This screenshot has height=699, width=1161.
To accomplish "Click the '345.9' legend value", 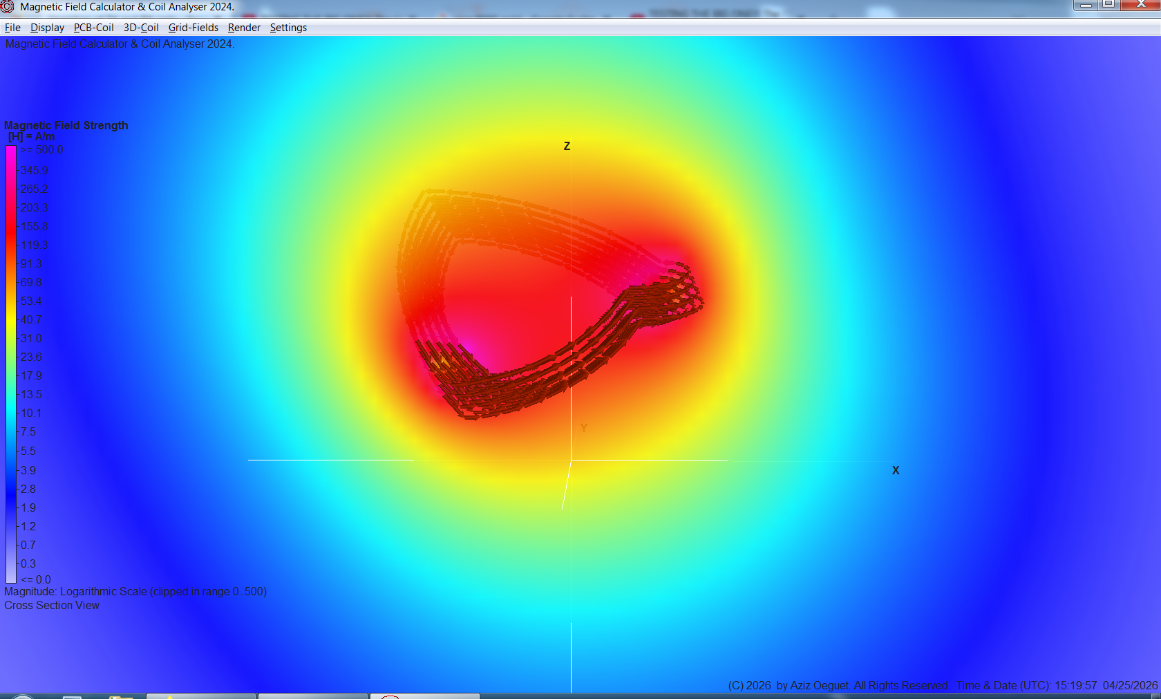I will coord(35,170).
